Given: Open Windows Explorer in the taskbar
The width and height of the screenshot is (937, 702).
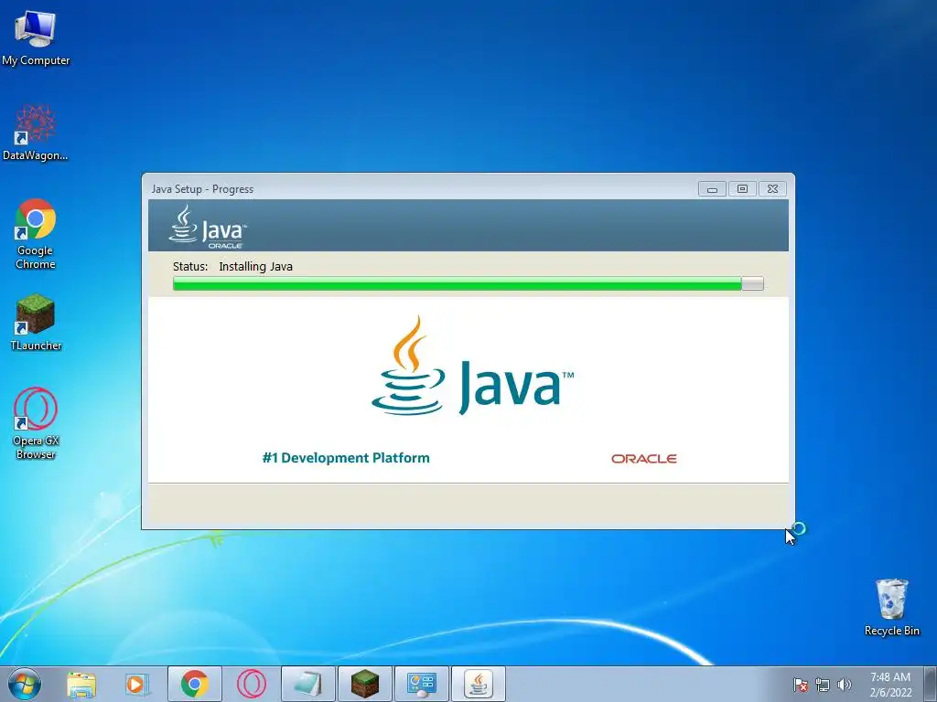Looking at the screenshot, I should (x=81, y=685).
